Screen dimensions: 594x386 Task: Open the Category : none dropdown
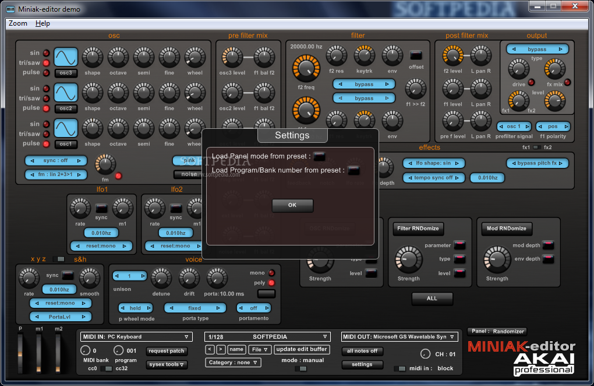pyautogui.click(x=233, y=363)
